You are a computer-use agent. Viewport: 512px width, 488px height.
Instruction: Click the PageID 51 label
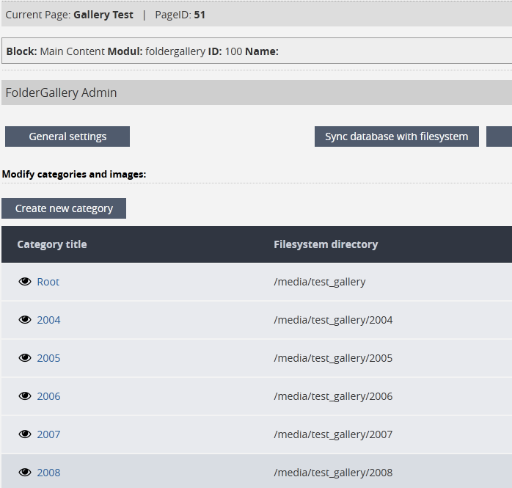coord(180,15)
